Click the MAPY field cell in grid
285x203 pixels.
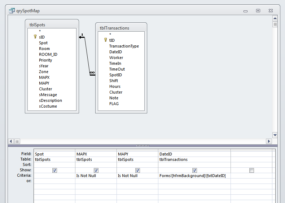(137, 154)
